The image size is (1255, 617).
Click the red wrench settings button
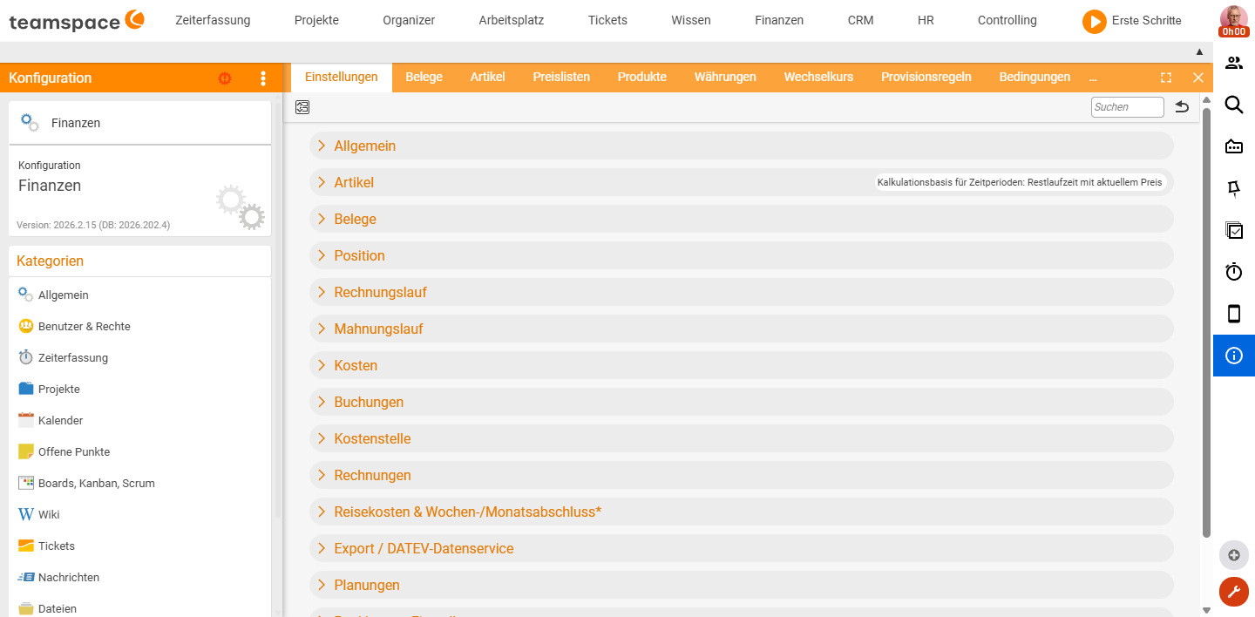coord(1234,592)
